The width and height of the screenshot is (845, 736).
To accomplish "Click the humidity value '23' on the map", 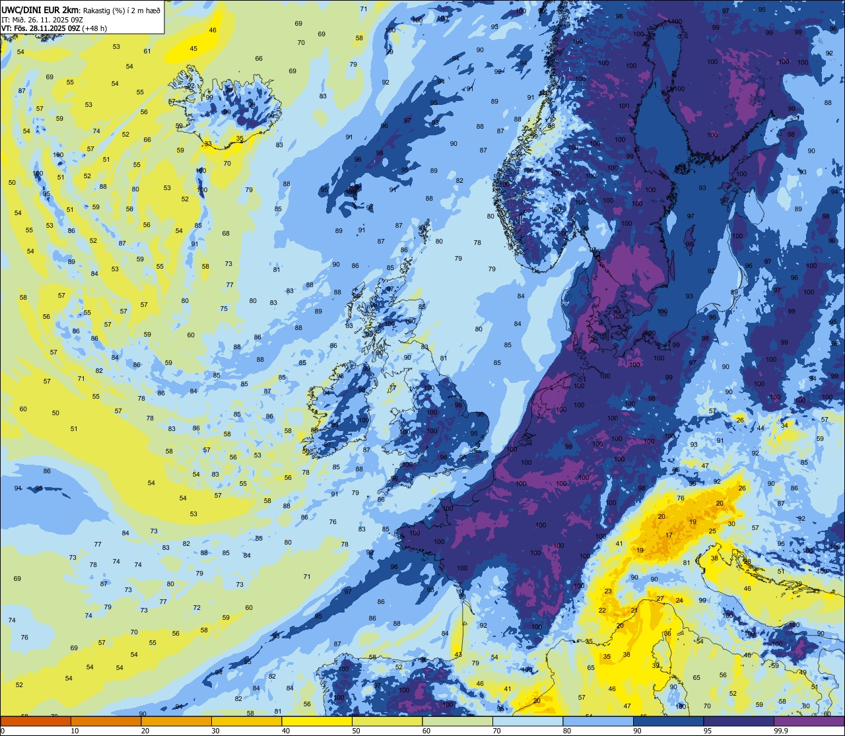I will coord(608,591).
